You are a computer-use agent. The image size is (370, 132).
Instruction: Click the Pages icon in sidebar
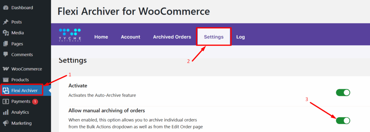(x=6, y=44)
